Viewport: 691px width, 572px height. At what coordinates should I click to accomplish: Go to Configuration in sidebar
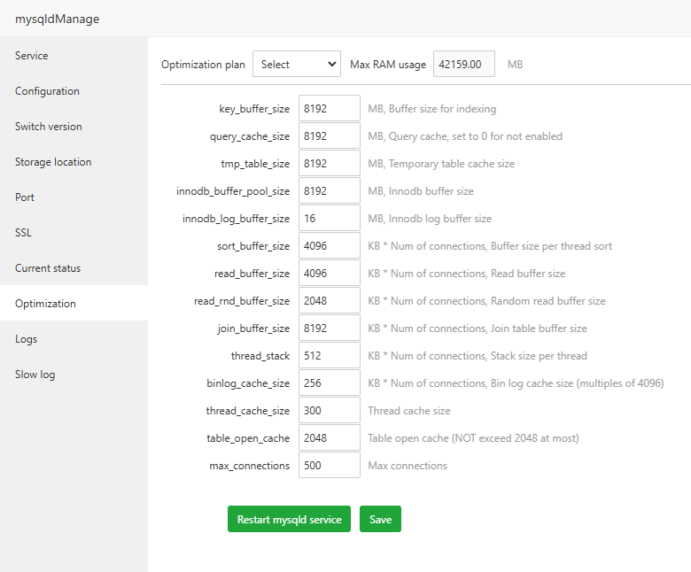(x=47, y=91)
